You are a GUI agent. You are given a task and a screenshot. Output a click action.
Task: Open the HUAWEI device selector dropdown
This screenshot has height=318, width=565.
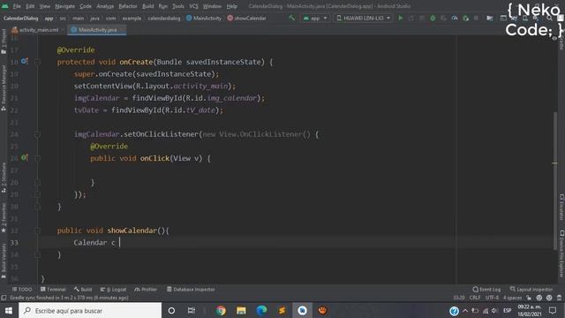click(363, 18)
